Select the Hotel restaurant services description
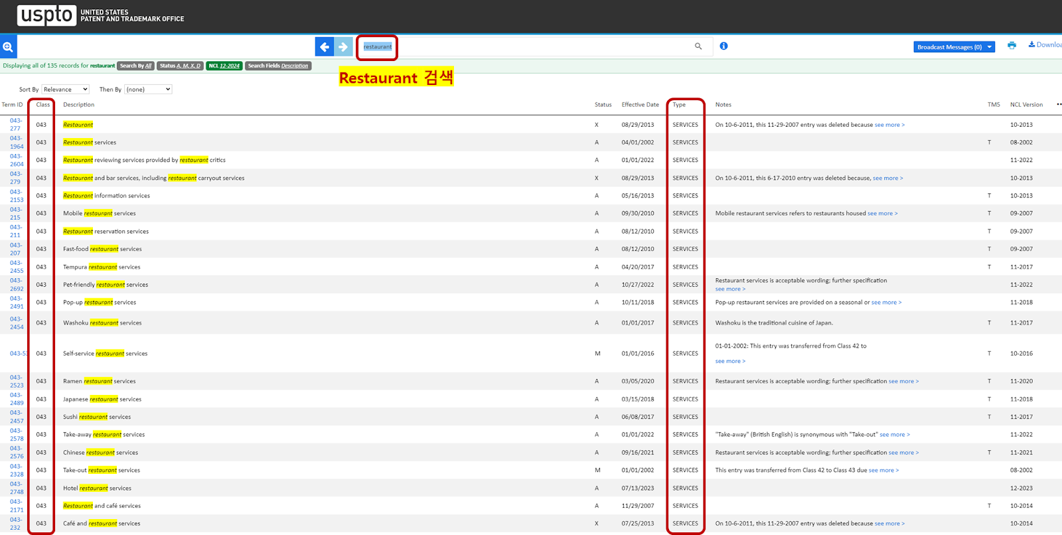Screen dimensions: 1062x535 [x=97, y=488]
